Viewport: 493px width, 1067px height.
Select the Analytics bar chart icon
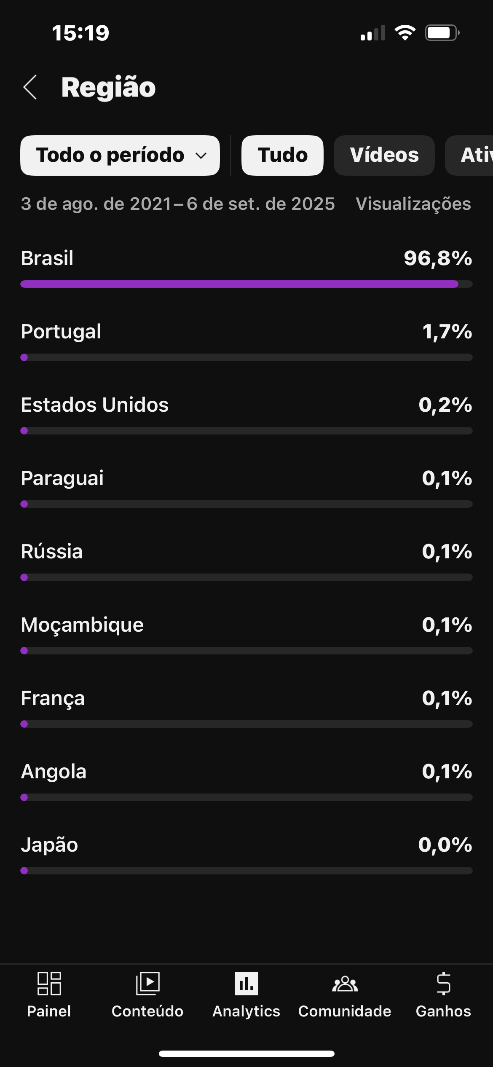[246, 984]
